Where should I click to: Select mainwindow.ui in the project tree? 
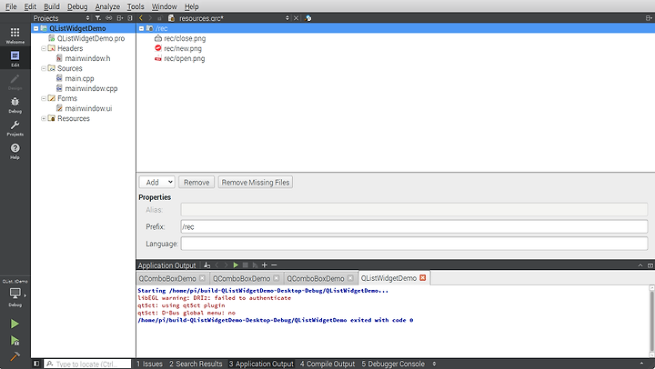(x=88, y=108)
